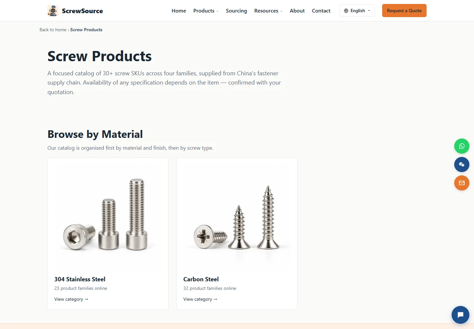Click the Screw Products breadcrumb text
Viewport: 474px width, 329px height.
86,30
